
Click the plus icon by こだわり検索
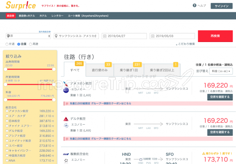coord(176,44)
